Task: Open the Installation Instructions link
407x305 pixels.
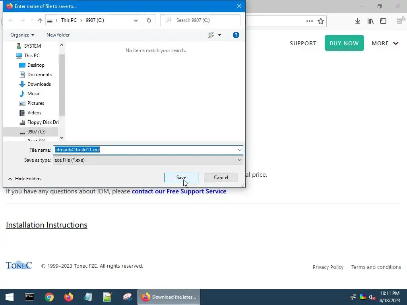Action: click(47, 225)
